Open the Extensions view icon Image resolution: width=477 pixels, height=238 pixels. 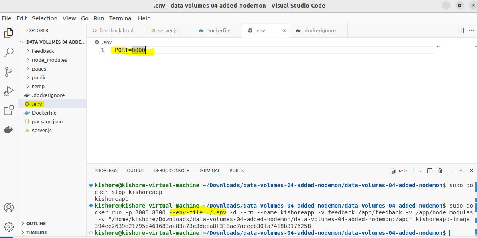point(8,110)
